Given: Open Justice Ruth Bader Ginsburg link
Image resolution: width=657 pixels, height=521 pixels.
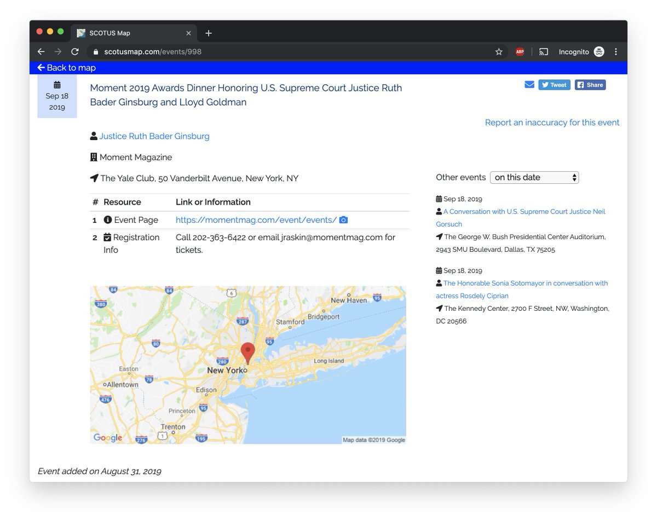Looking at the screenshot, I should (154, 136).
